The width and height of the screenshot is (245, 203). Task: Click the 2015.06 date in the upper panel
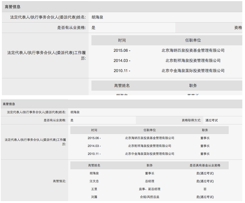pos(122,51)
